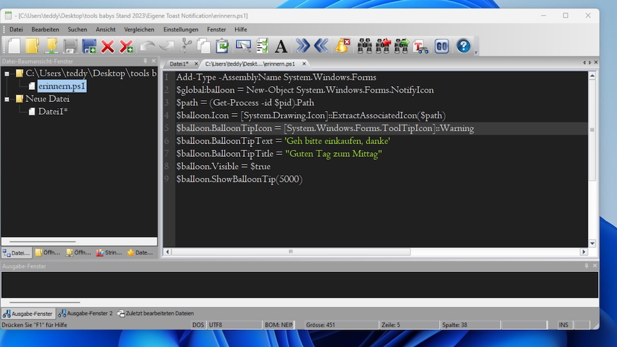This screenshot has height=347, width=617.
Task: Pin the Datei-Baumansicht-Fenster panel
Action: 145,61
